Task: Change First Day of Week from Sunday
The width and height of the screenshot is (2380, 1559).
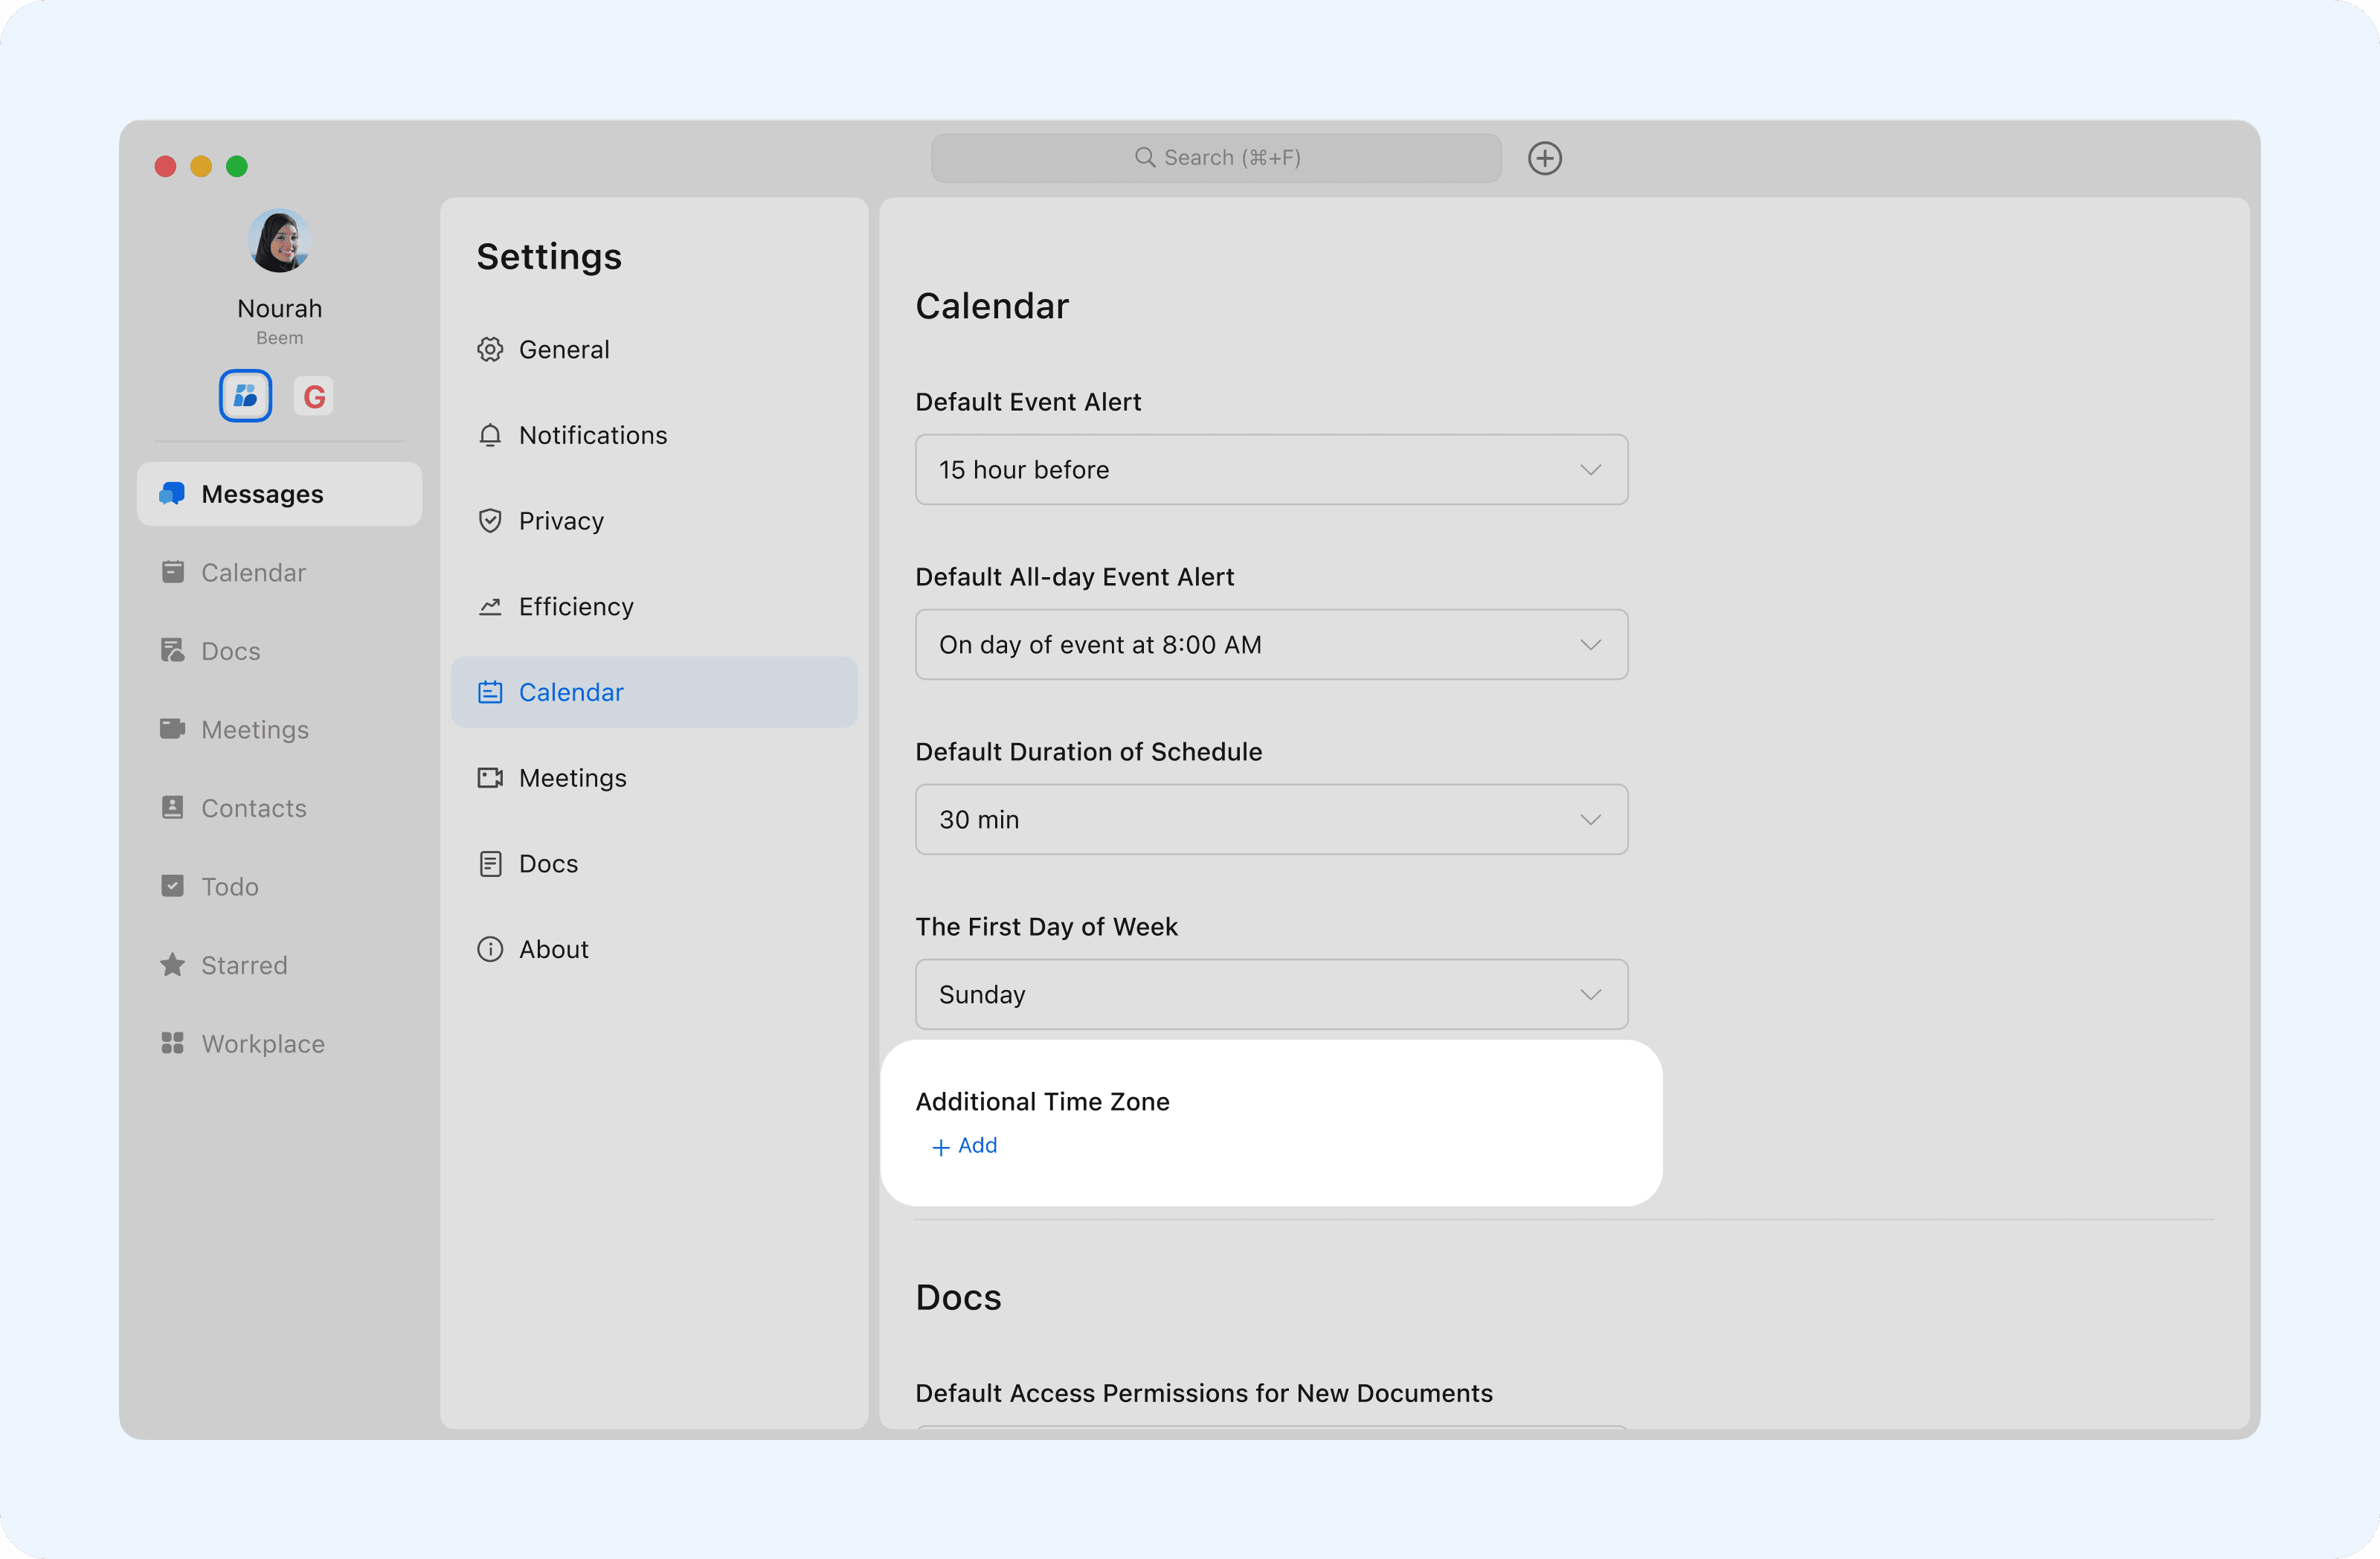Action: (1271, 995)
